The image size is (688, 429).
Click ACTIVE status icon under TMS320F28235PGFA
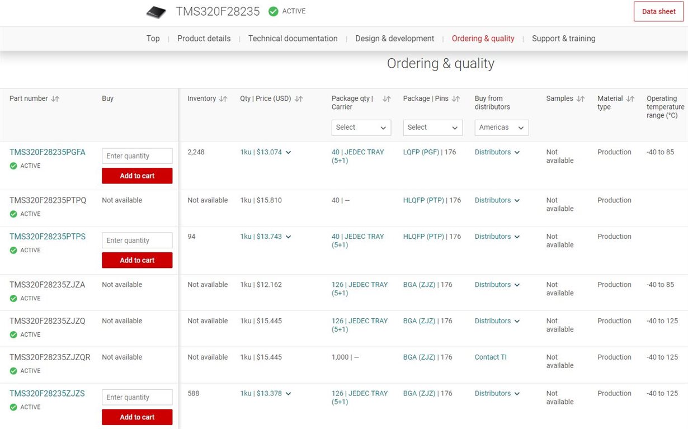point(13,166)
